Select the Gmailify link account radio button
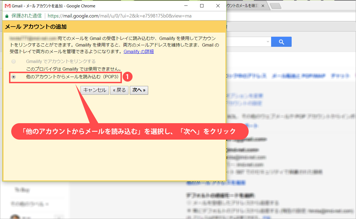The height and width of the screenshot is (219, 356). [x=13, y=62]
